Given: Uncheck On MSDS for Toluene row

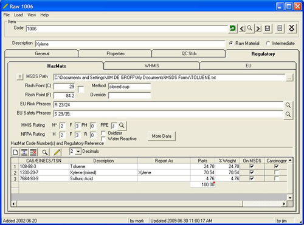Looking at the screenshot, I should 252,166.
